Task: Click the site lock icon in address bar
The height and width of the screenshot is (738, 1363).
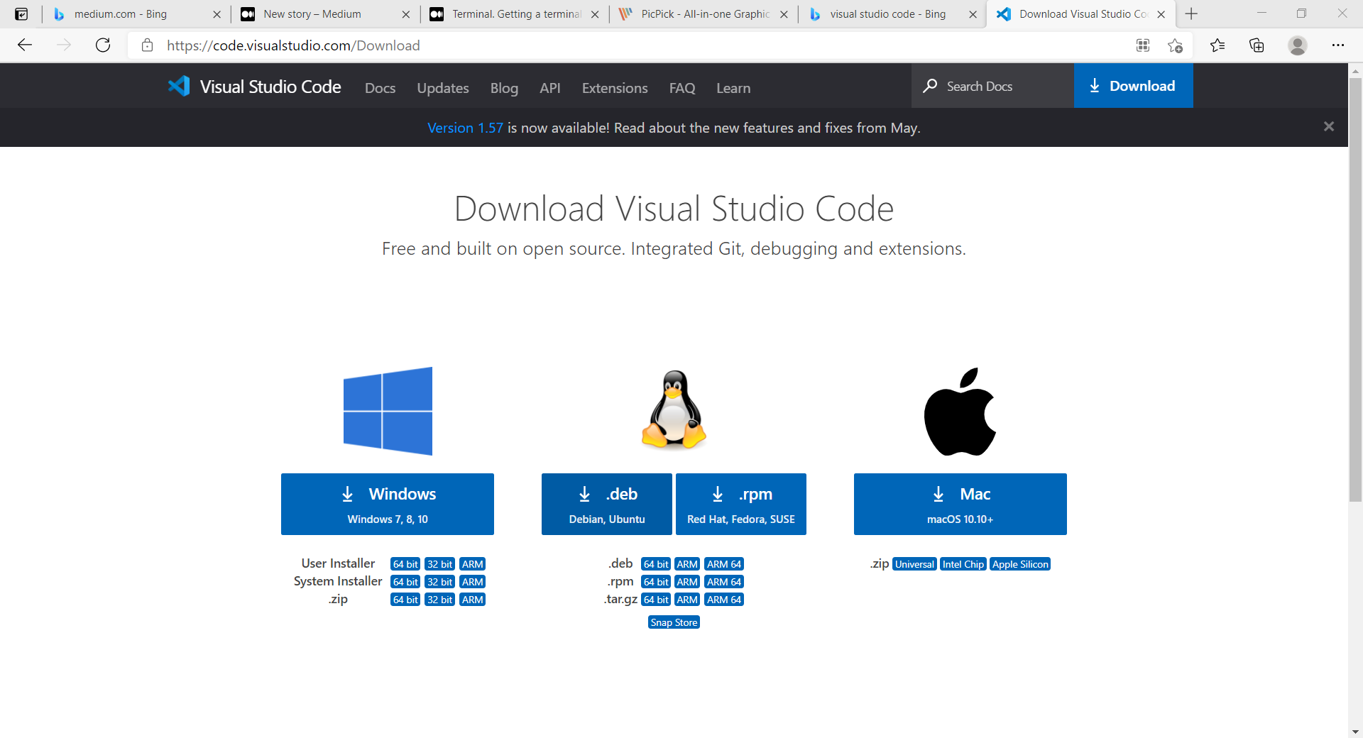Action: point(148,45)
